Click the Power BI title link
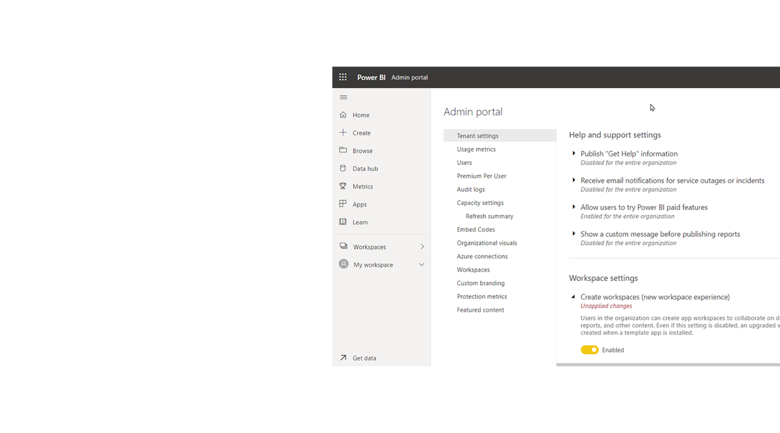The height and width of the screenshot is (433, 780). [x=371, y=77]
